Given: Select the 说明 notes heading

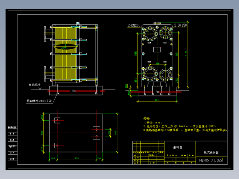Looking at the screenshot, I should (x=147, y=118).
